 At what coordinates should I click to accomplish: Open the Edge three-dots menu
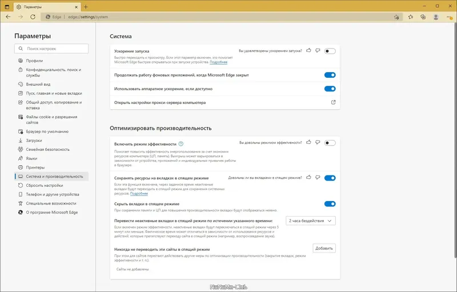[449, 17]
